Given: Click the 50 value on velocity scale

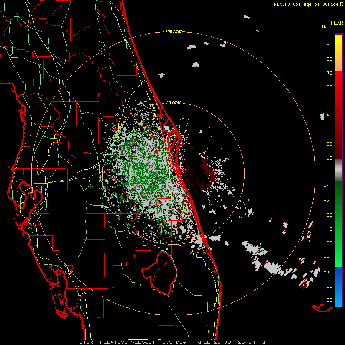Looking at the screenshot, I should [329, 102].
